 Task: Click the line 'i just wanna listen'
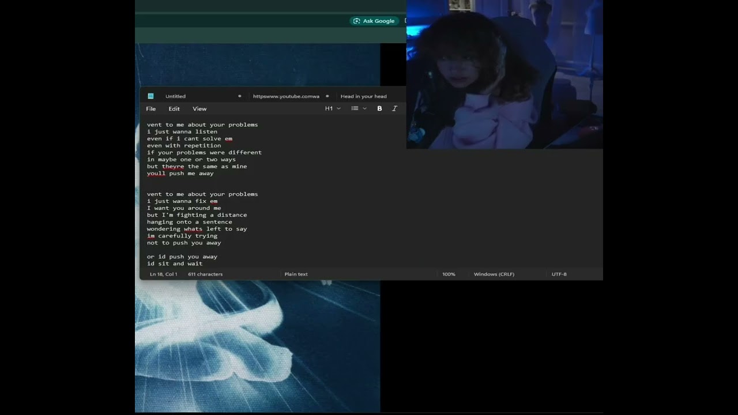pos(182,132)
